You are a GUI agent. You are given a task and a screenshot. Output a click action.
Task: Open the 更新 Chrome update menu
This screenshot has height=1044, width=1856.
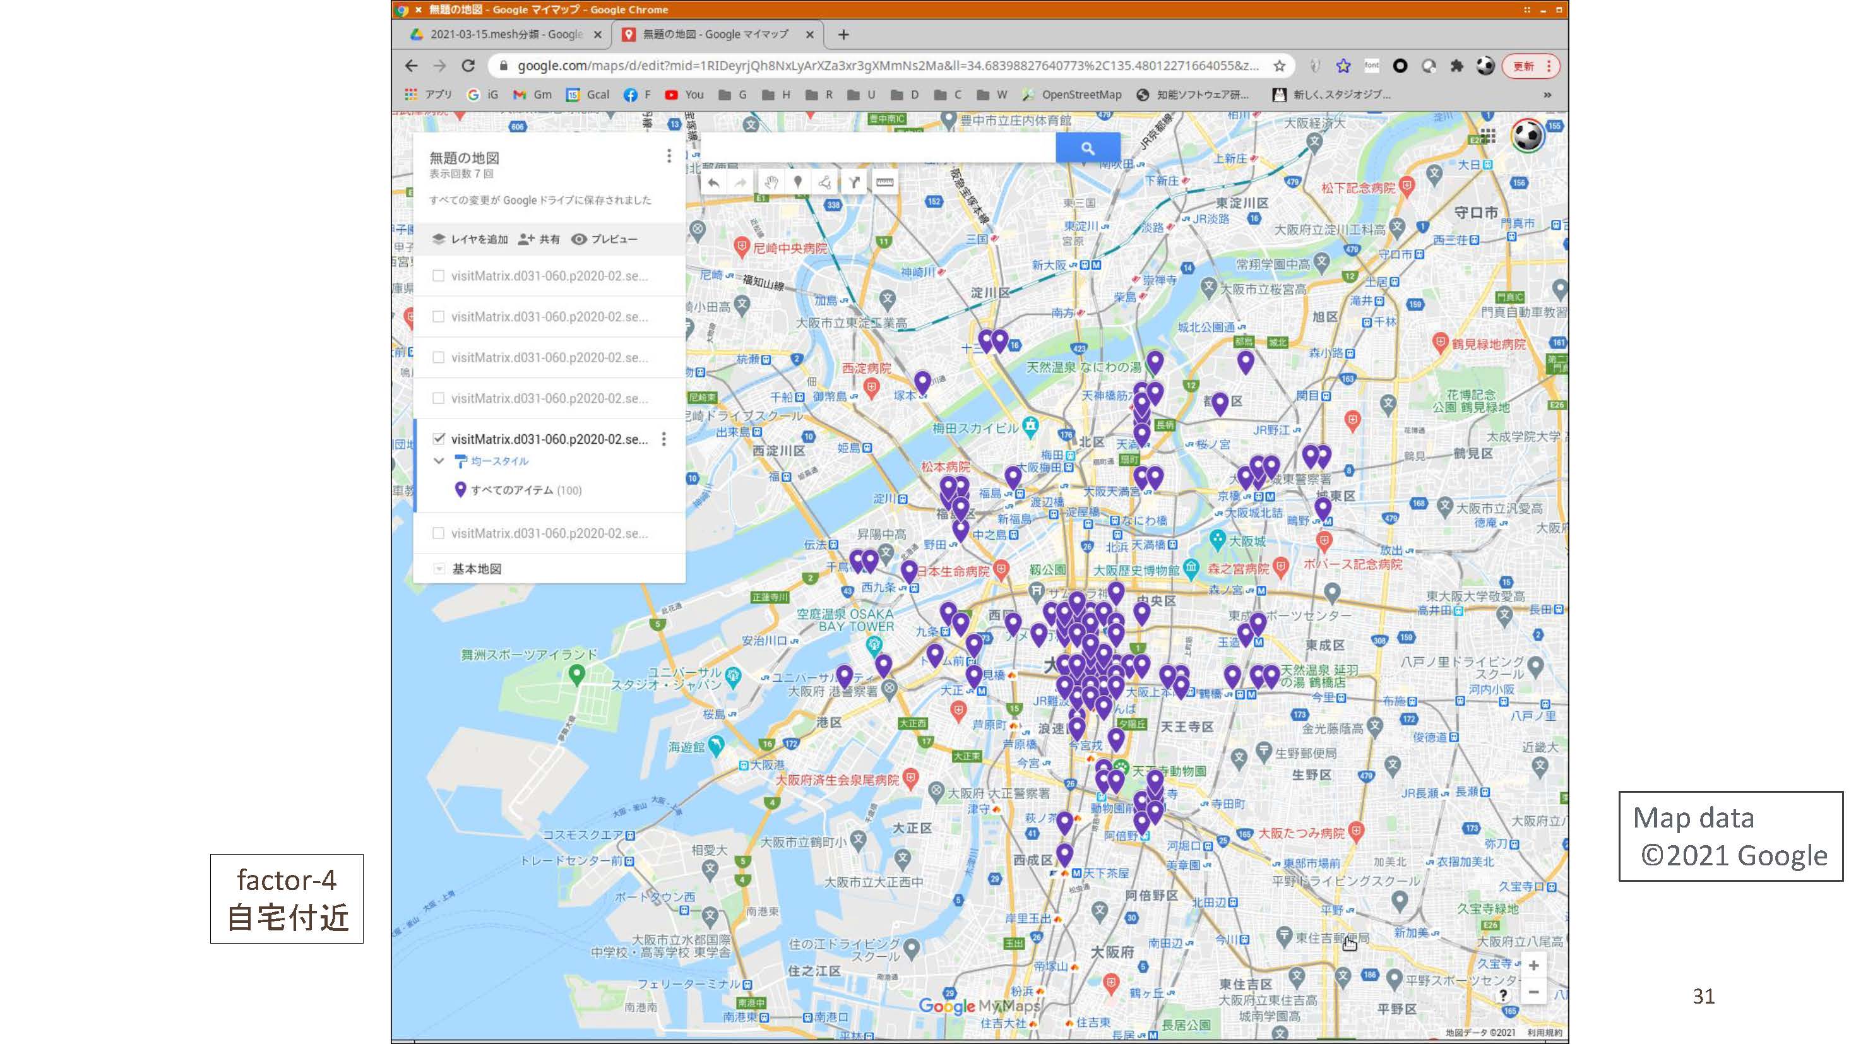pos(1531,66)
